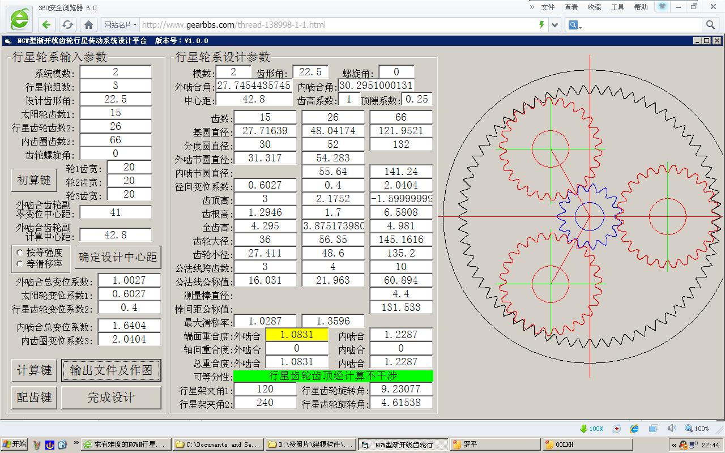Switch to C:\Documents and Se... taskbar folder
Viewport: 725px width, 453px height.
click(x=217, y=445)
